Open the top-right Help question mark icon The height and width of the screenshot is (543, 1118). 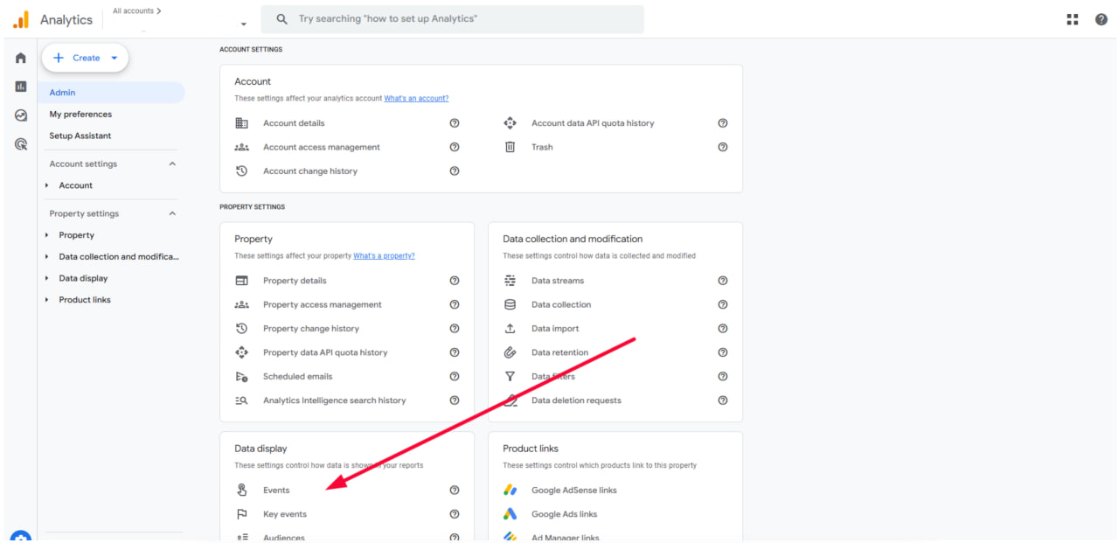(x=1101, y=19)
